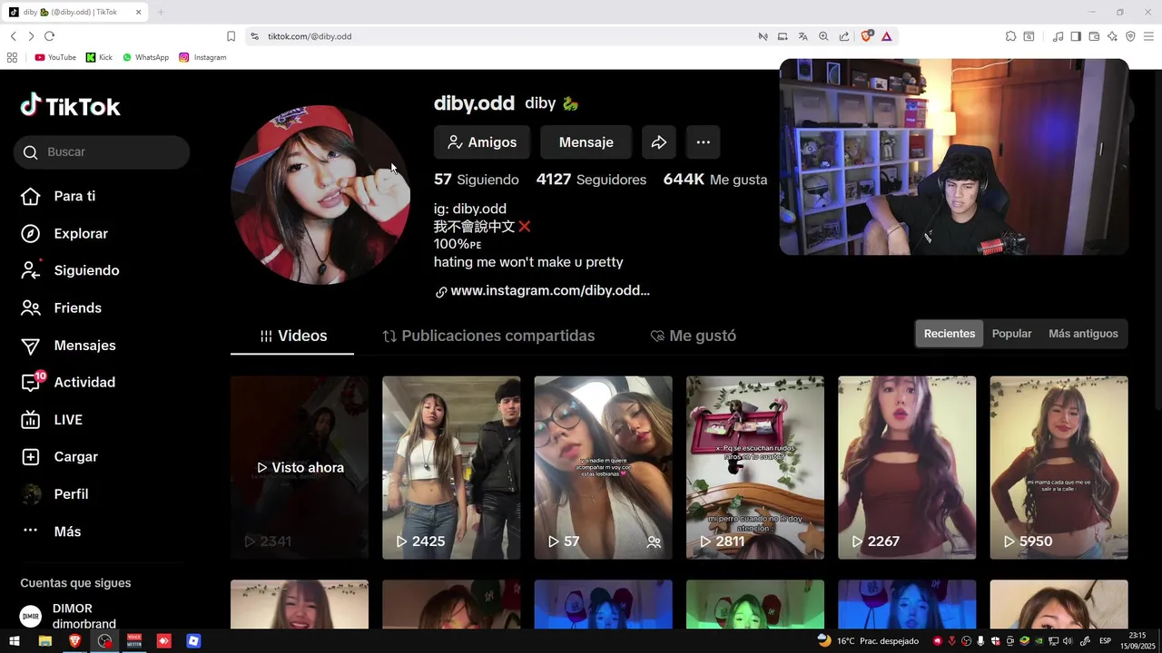
Task: Open new browser tab
Action: pyautogui.click(x=161, y=12)
